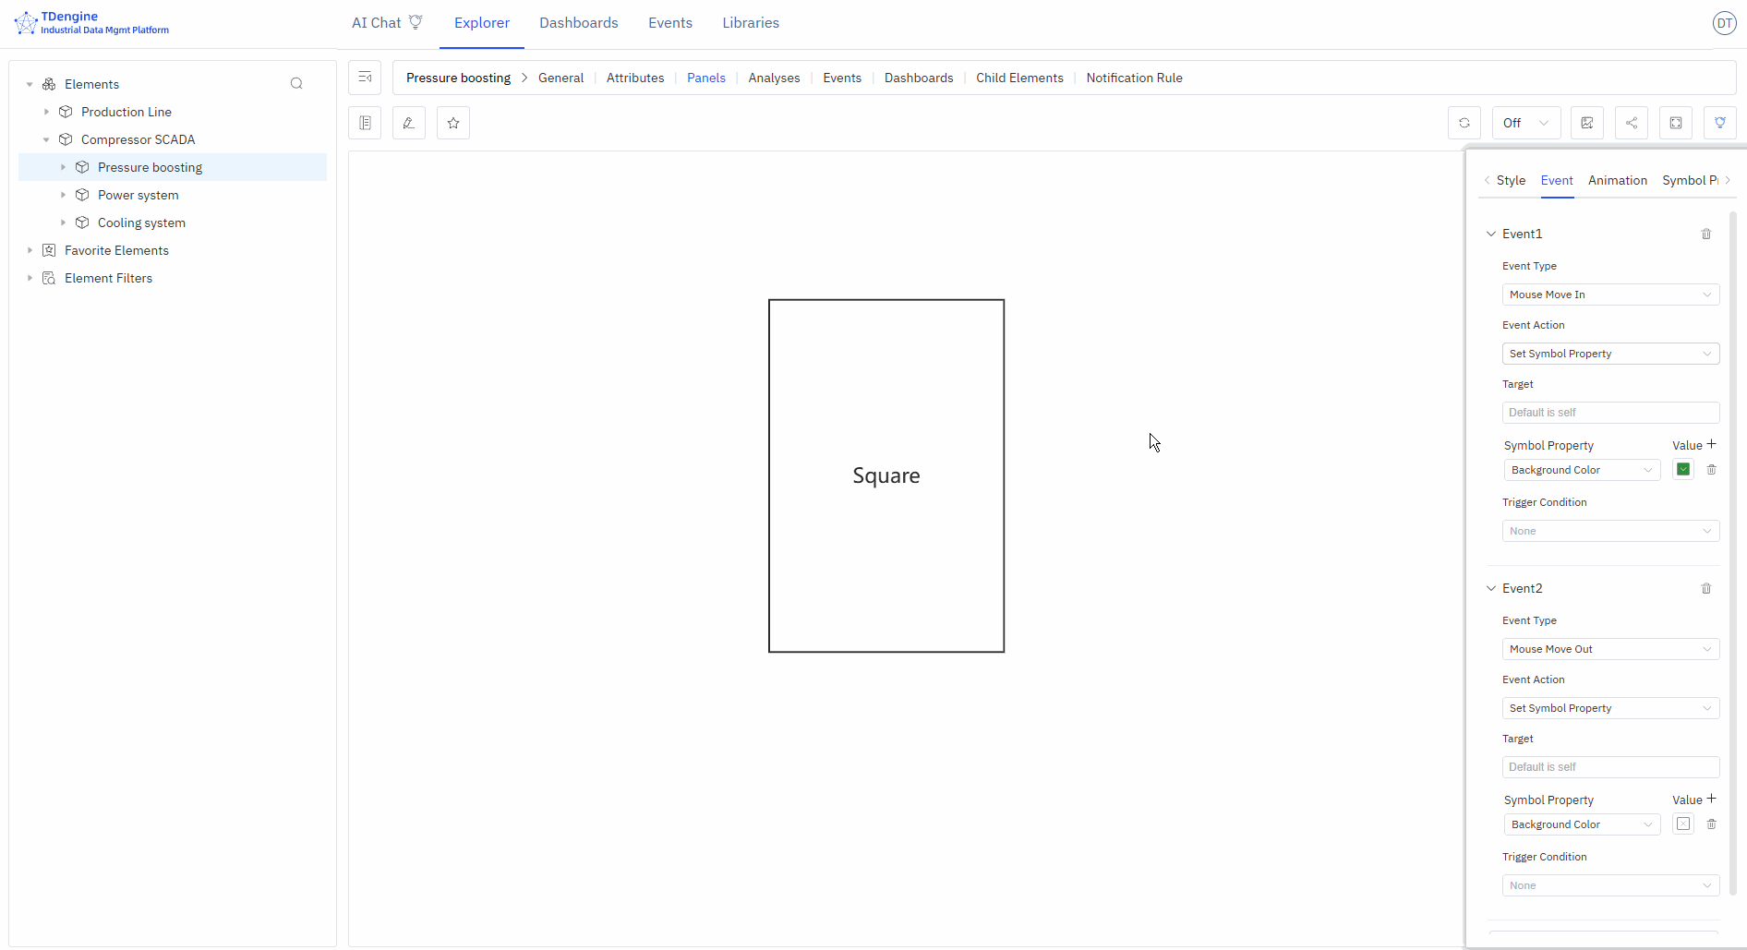Screen dimensions: 1747x950
Task: Expand the Production Line tree node
Action: tap(46, 112)
